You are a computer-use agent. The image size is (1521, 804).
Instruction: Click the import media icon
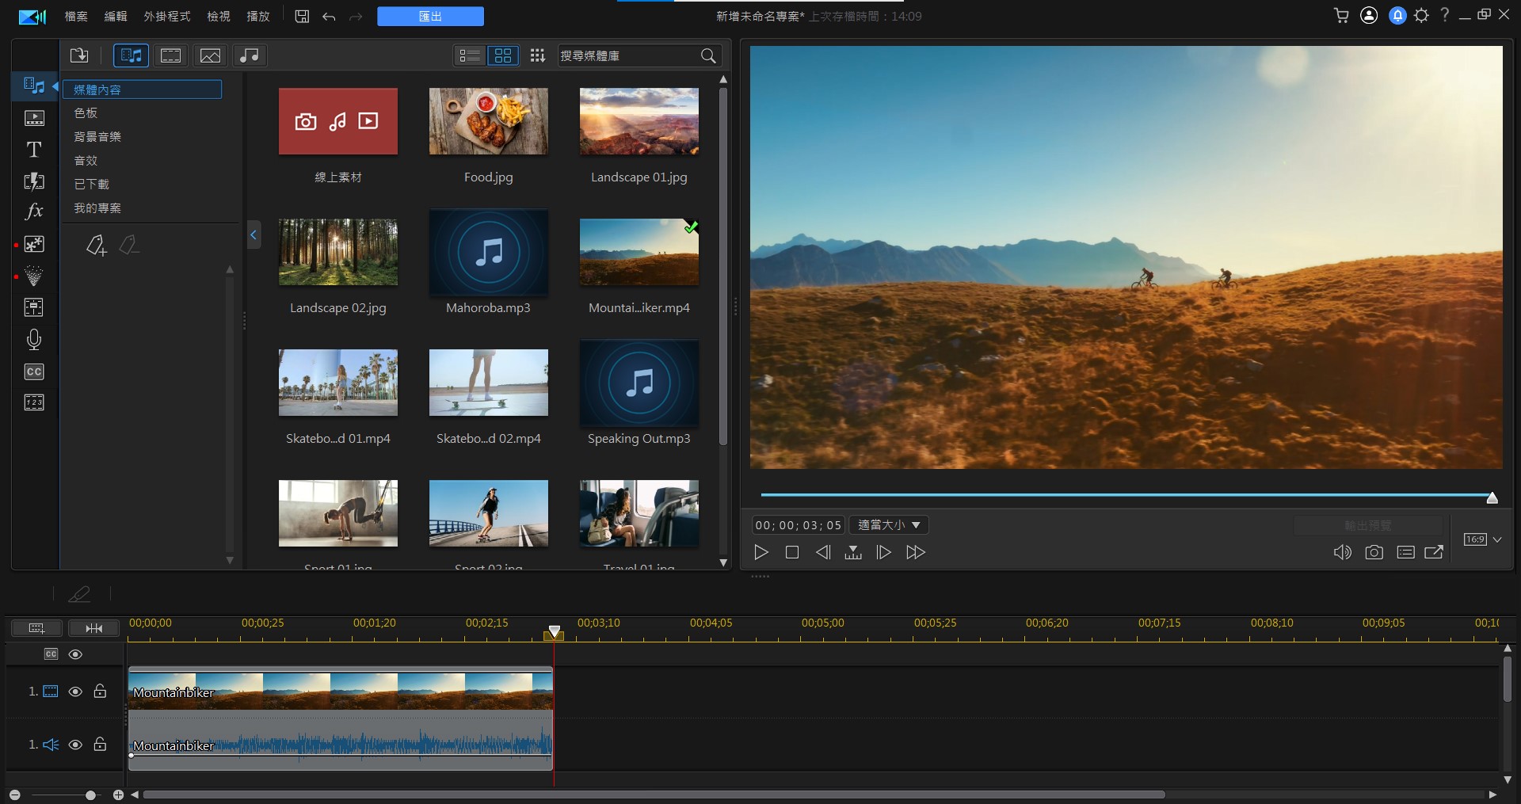[79, 55]
